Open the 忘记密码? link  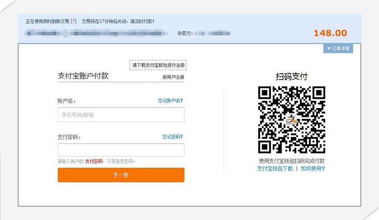tap(173, 136)
